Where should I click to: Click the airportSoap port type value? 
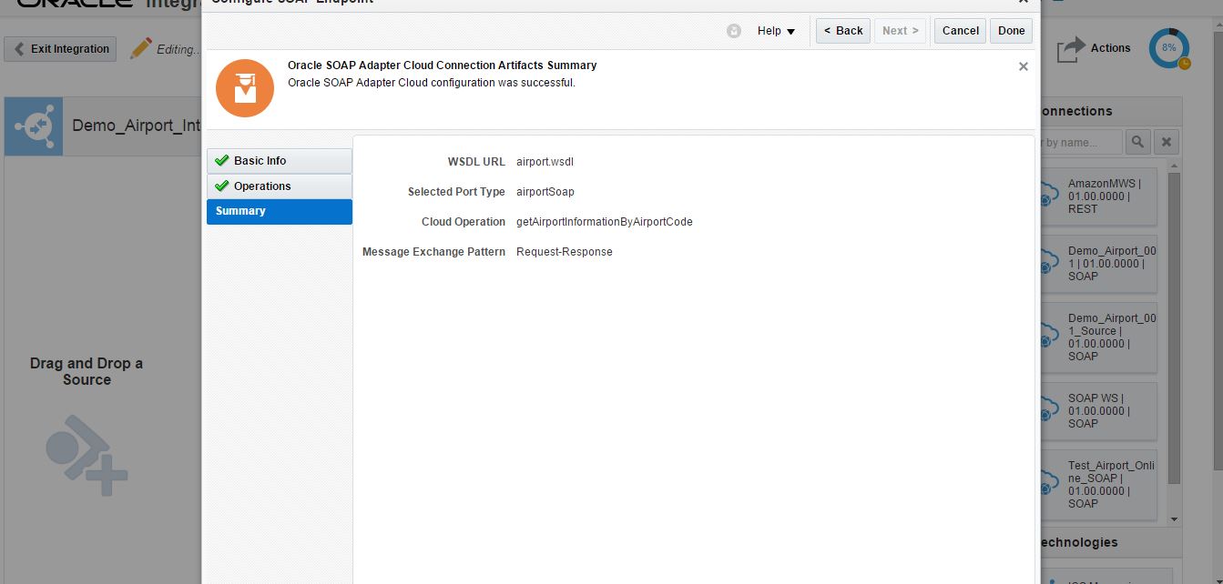(x=545, y=192)
